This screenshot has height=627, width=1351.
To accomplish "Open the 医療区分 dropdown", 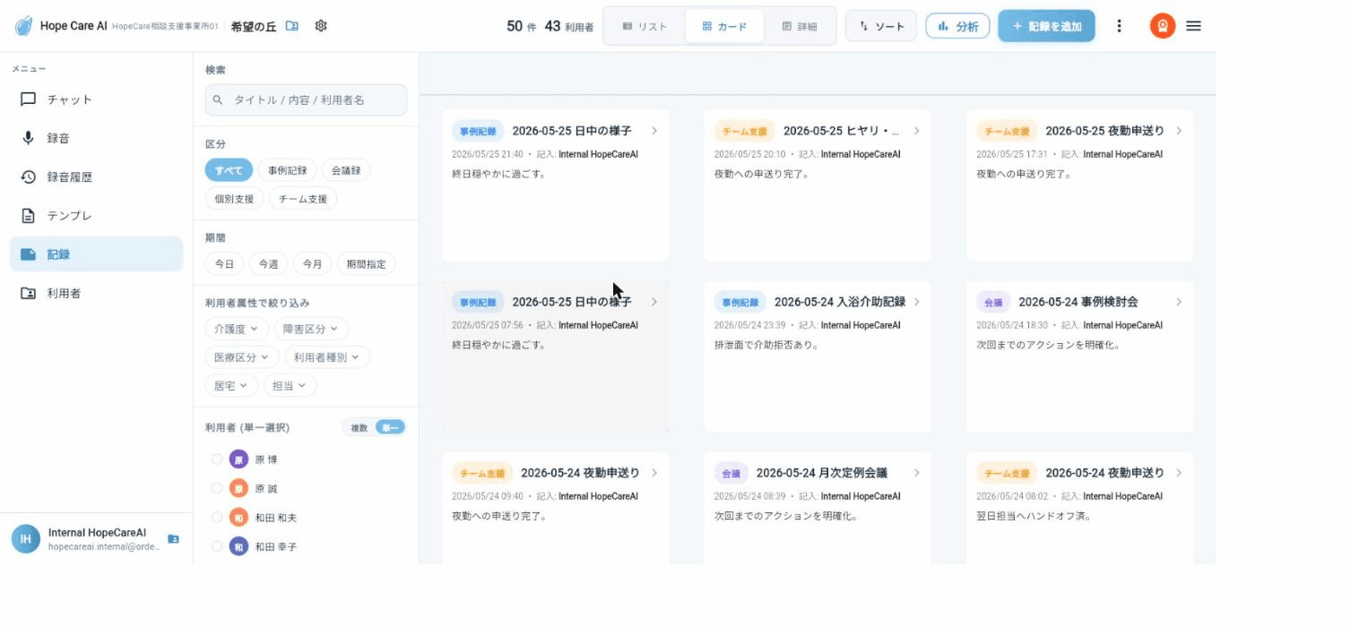I will (242, 356).
